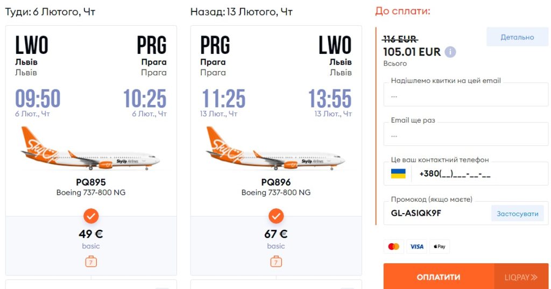Viewport: 551px width, 289px height.
Task: Click the Visa payment icon
Action: [416, 246]
